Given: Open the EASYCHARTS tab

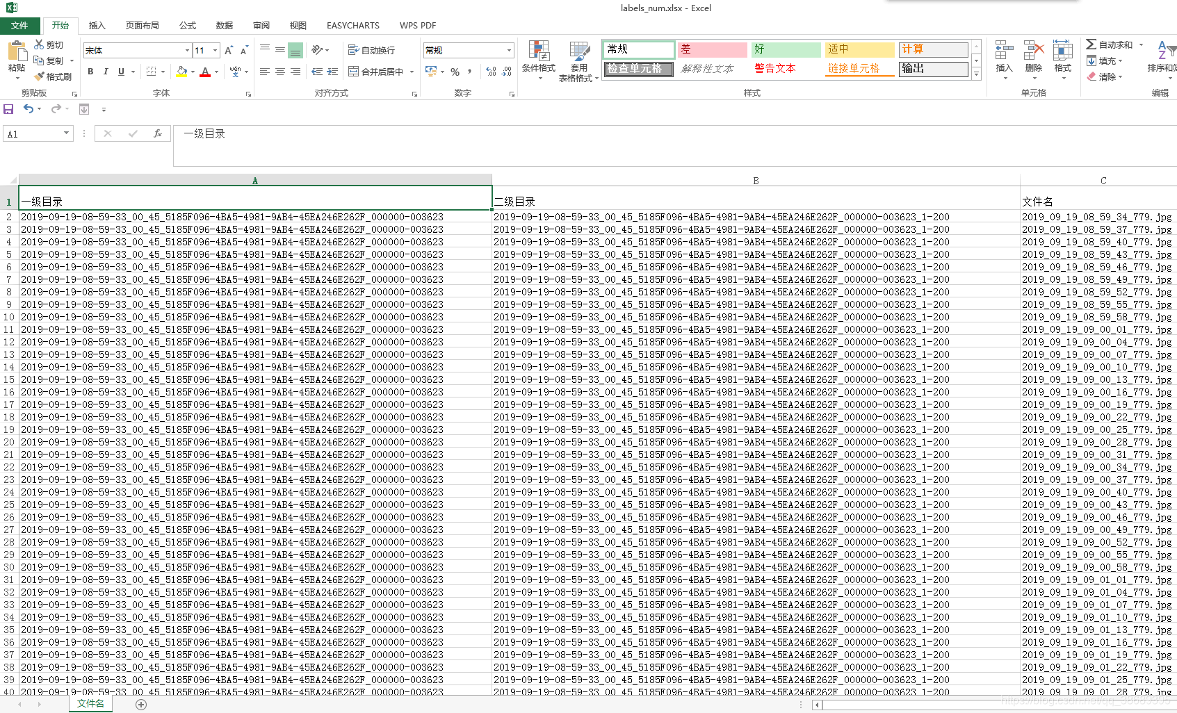Looking at the screenshot, I should pos(353,26).
